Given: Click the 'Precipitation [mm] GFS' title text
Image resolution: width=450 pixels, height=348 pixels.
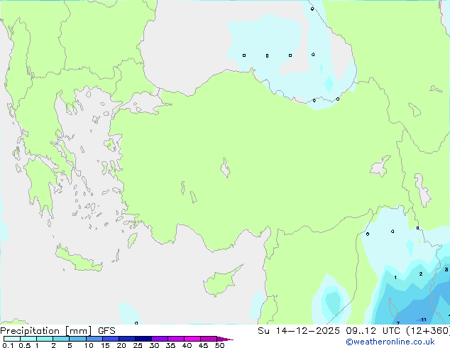Looking at the screenshot, I should click(57, 331).
